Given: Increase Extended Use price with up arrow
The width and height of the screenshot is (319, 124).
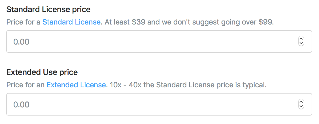Looking at the screenshot, I should pos(301,102).
